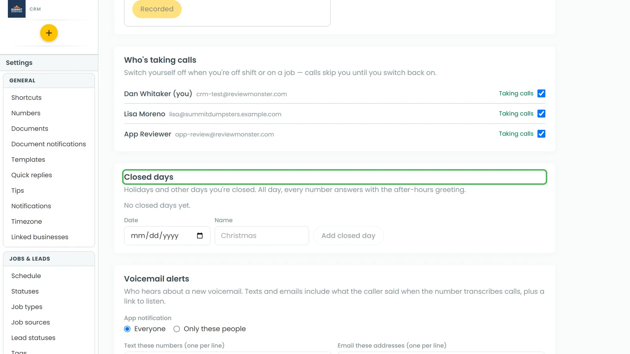Image resolution: width=630 pixels, height=354 pixels.
Task: Open the calendar picker in Date field
Action: click(x=200, y=236)
